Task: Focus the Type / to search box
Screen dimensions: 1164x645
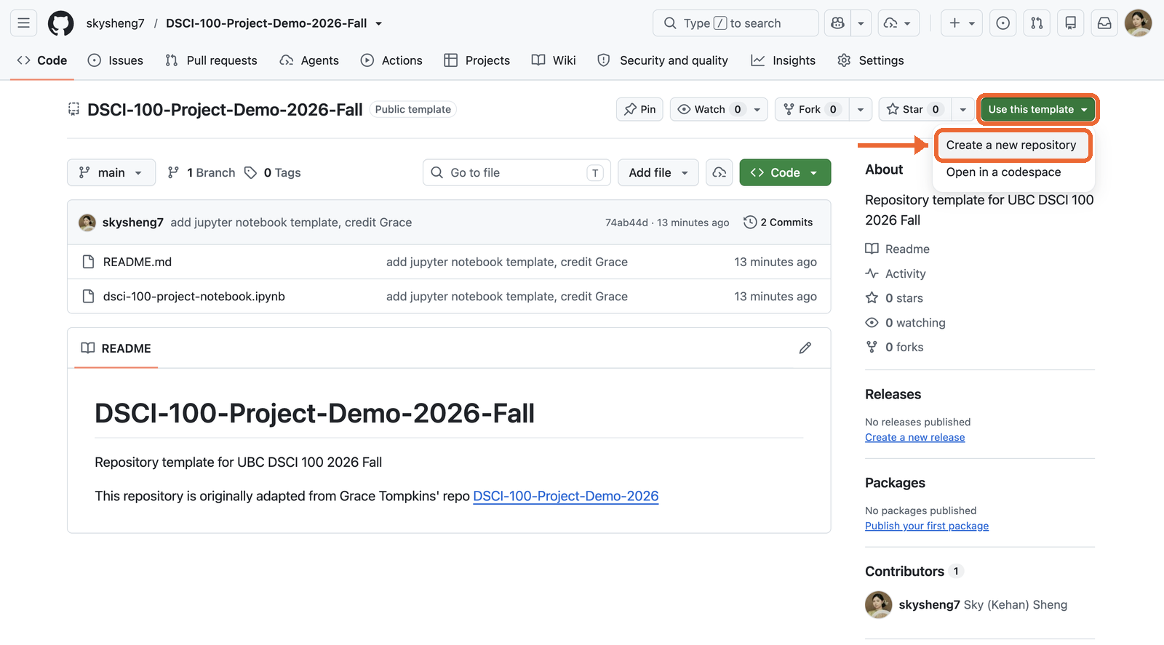Action: [x=736, y=23]
